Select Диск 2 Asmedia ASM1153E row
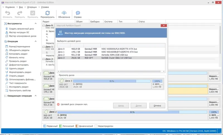The image size is (223, 135). (111, 55)
